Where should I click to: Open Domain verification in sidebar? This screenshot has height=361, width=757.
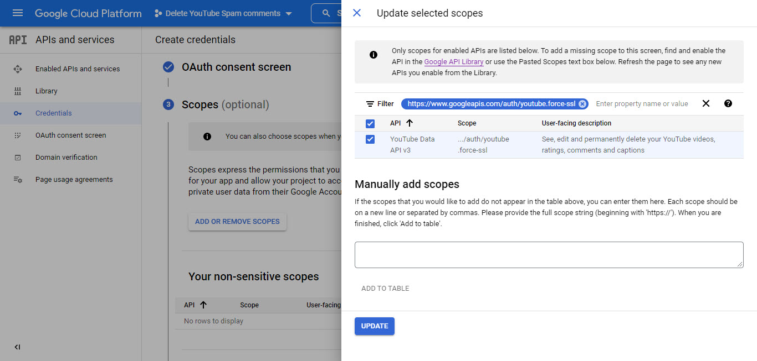(67, 158)
